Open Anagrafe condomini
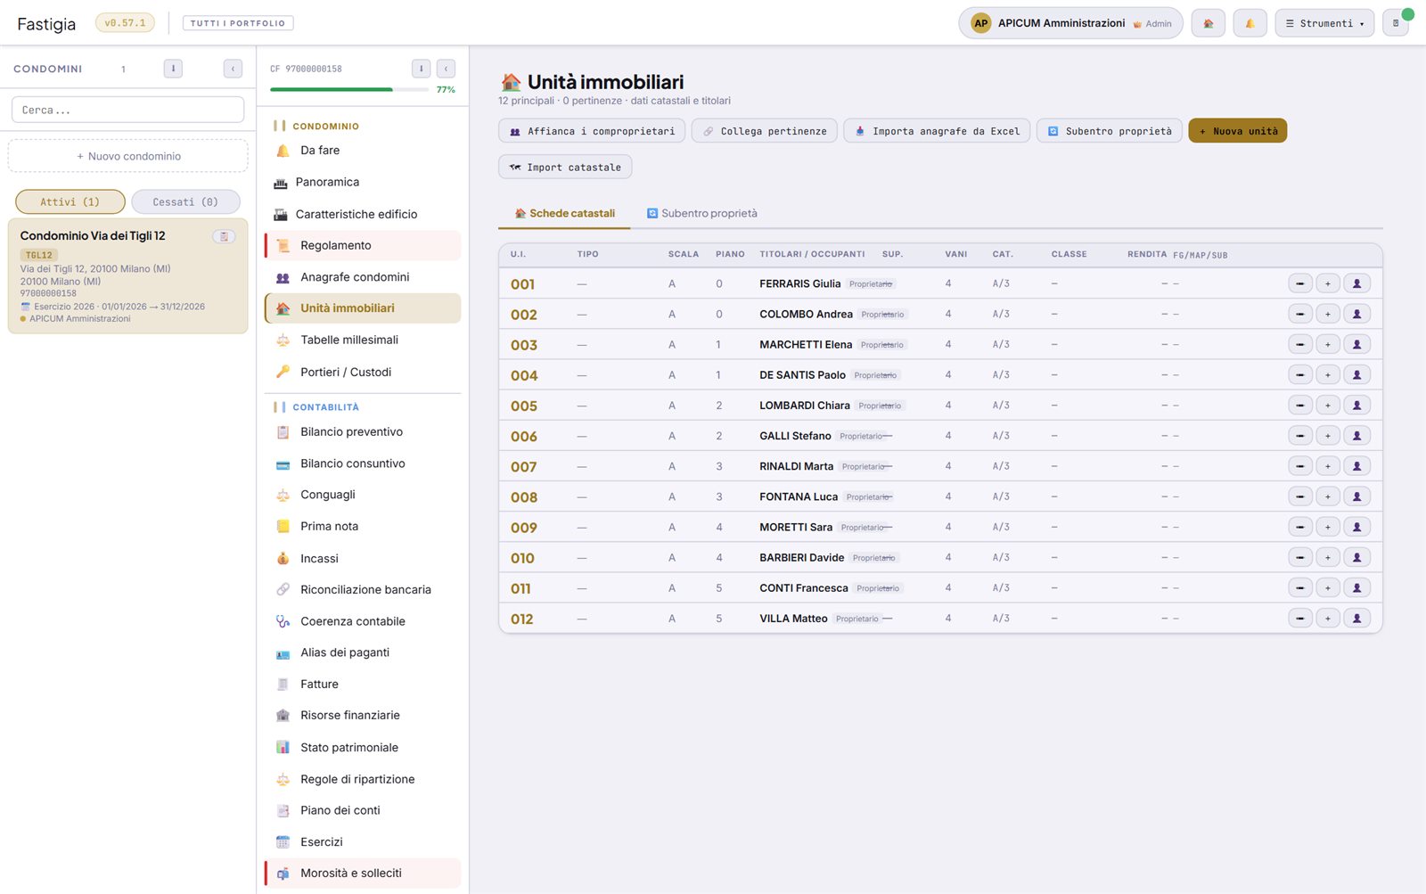The image size is (1426, 894). point(363,277)
